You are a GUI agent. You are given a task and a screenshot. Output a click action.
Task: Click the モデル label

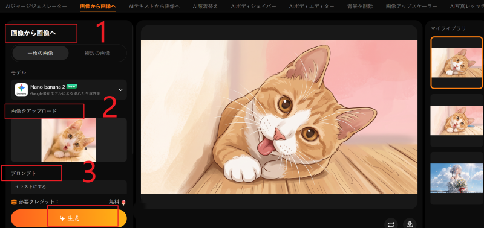pyautogui.click(x=19, y=72)
